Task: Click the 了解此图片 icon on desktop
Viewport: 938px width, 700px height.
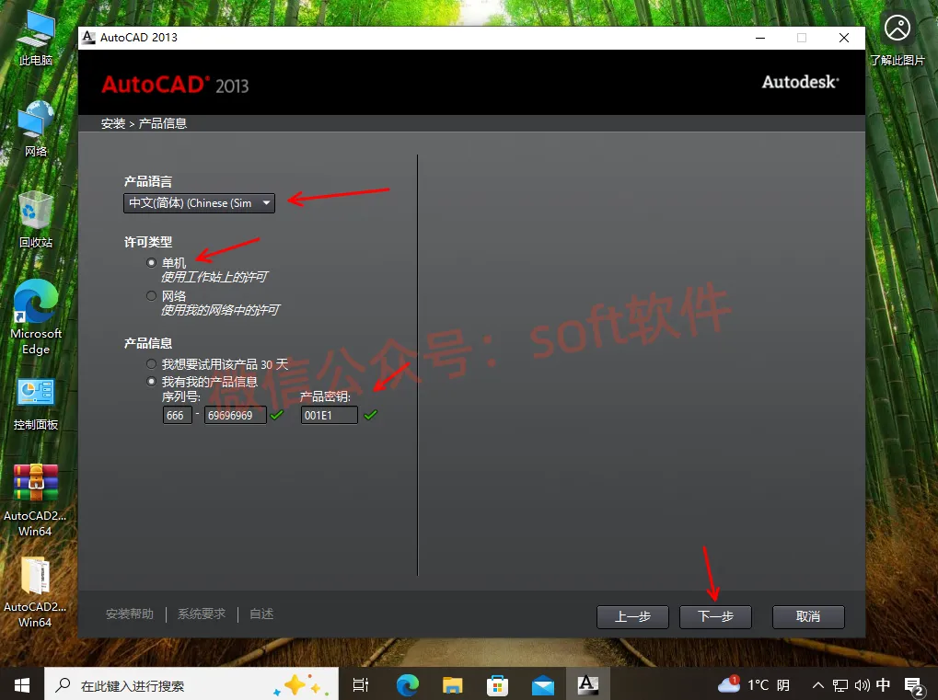Action: [x=897, y=40]
